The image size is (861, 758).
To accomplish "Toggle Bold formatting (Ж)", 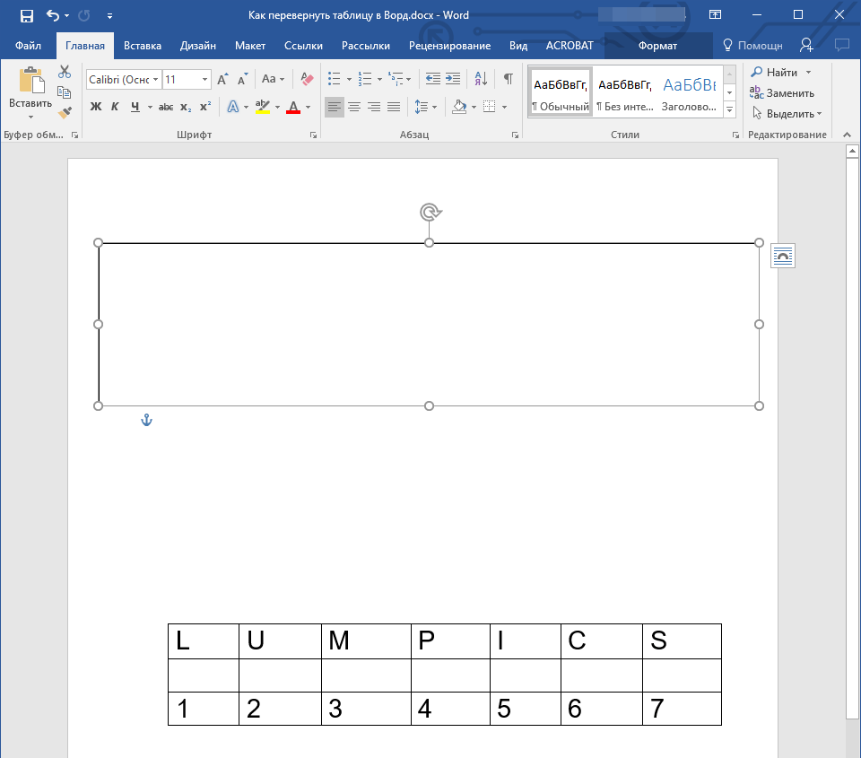I will pyautogui.click(x=96, y=107).
